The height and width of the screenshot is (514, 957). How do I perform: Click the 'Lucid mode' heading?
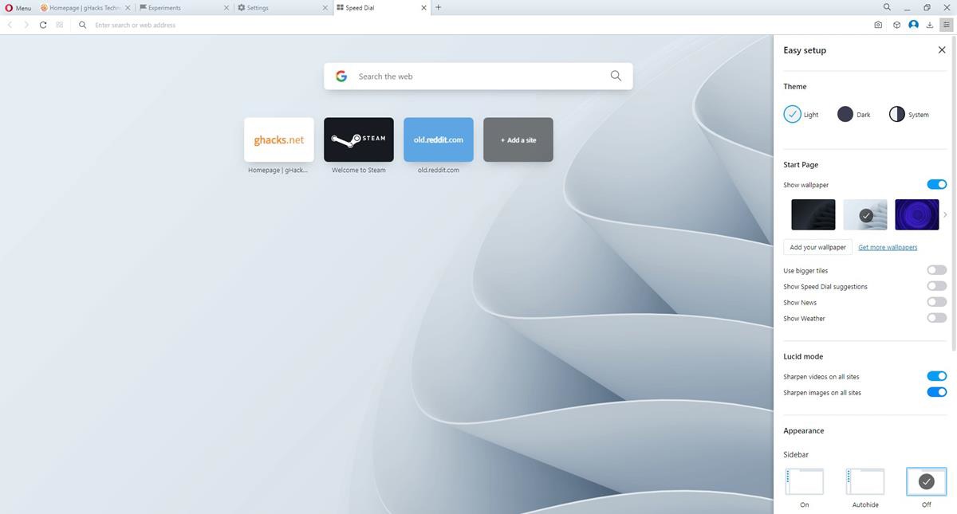803,356
